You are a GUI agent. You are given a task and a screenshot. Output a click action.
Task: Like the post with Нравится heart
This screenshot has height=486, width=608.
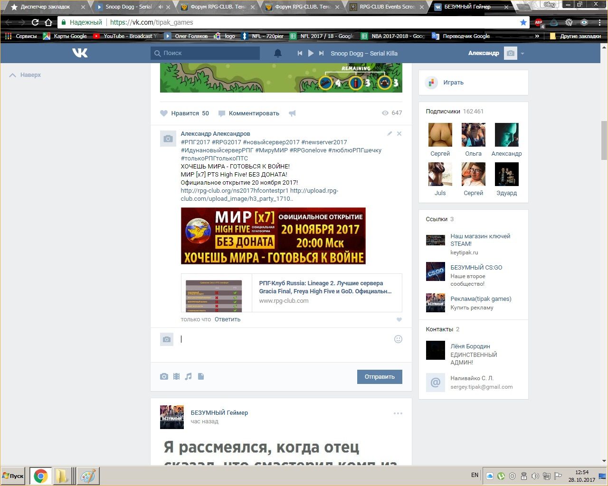(x=185, y=113)
